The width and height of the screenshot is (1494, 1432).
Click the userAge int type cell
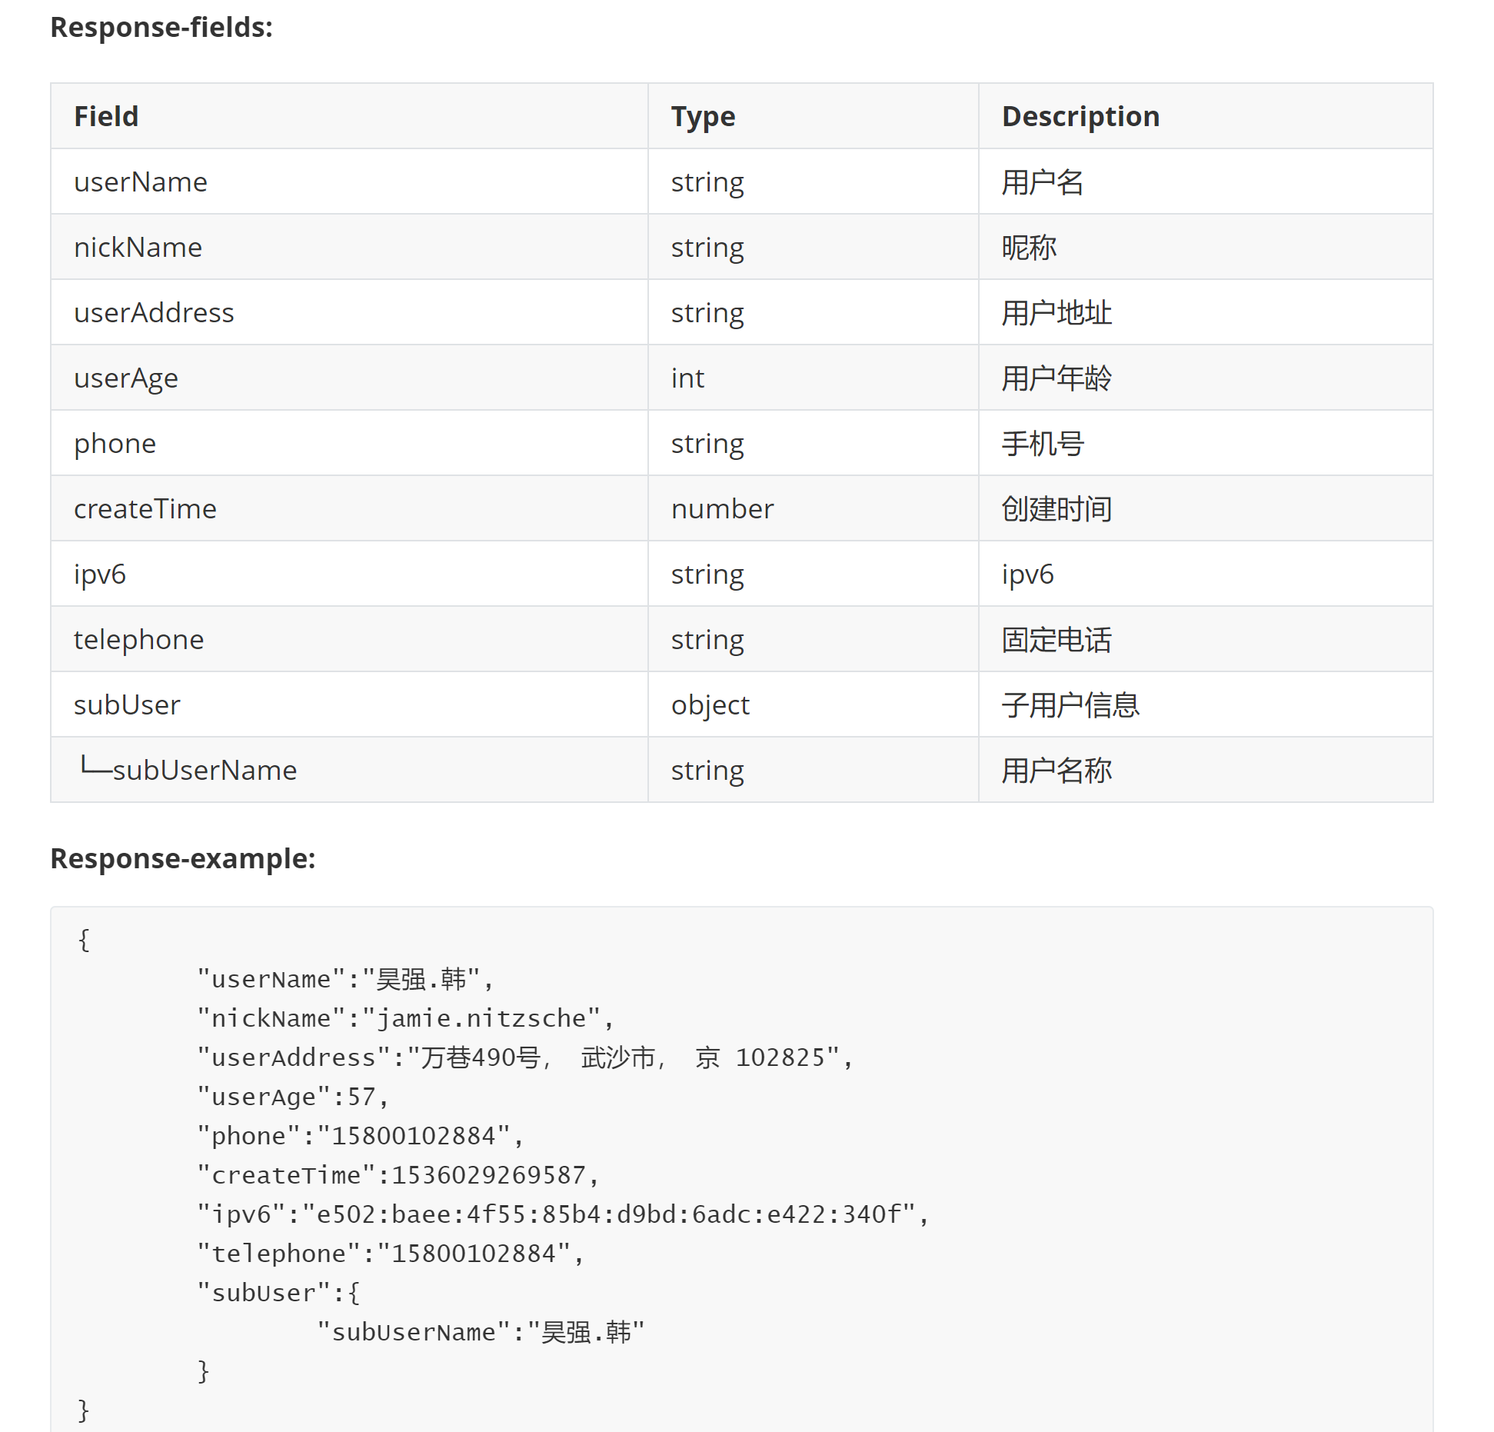click(x=813, y=378)
